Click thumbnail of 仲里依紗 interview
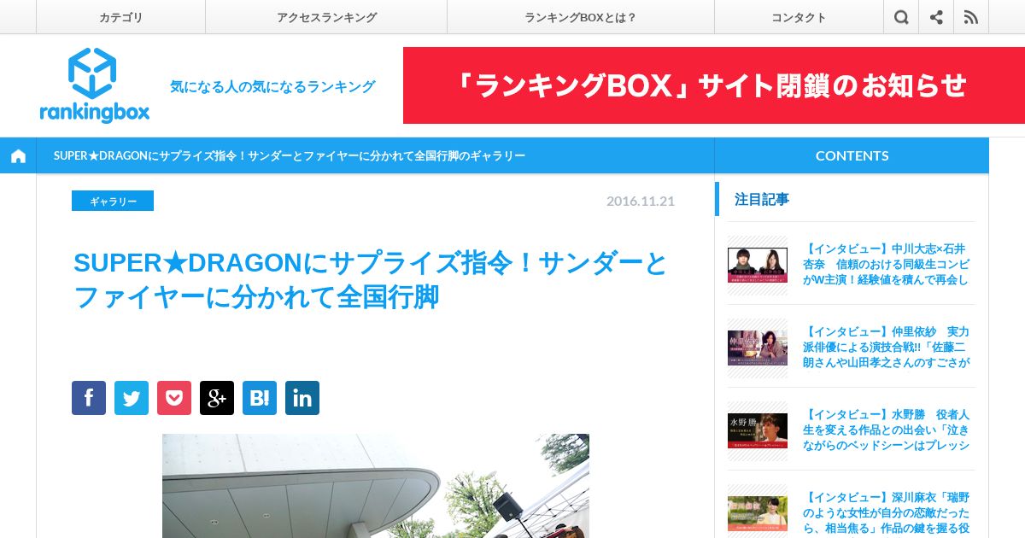This screenshot has height=538, width=1025. click(757, 348)
